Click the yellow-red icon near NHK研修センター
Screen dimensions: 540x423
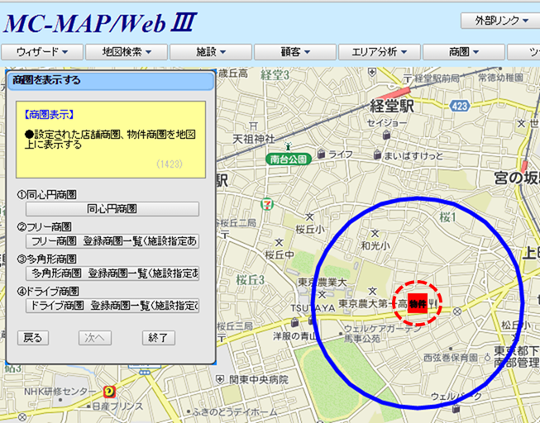coord(108,392)
